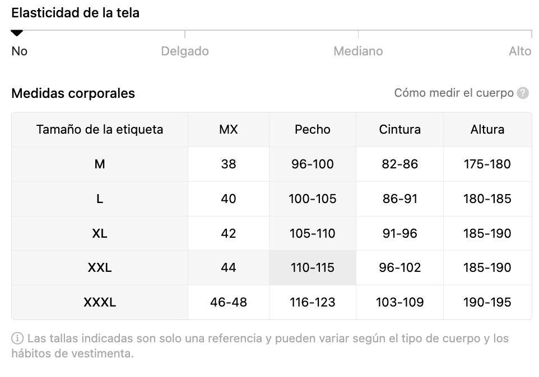Select the 'L' size row label
The height and width of the screenshot is (377, 539).
(100, 199)
